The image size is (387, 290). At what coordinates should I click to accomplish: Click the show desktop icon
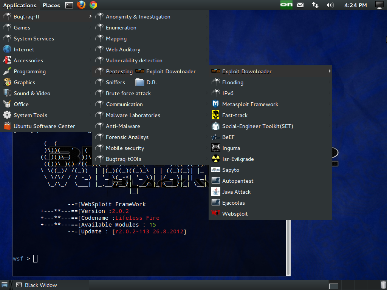click(5, 285)
